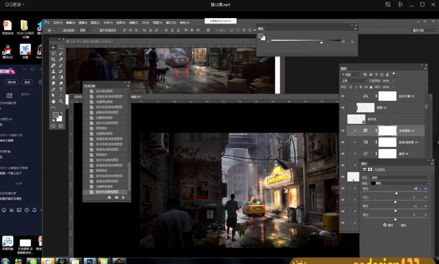Open the 滤镜(T) menu
Screen dimensions: 439x264
point(133,23)
